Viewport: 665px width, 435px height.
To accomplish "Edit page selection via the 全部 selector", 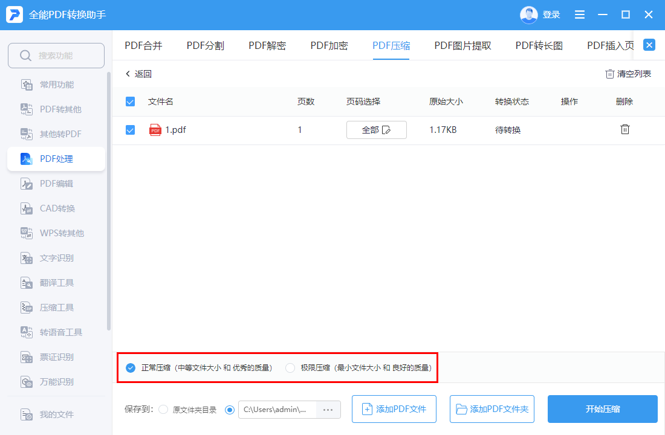I will click(x=376, y=129).
